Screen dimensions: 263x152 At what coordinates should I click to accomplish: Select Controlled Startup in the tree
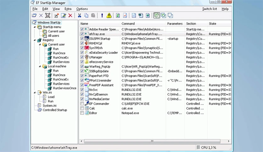(55, 110)
